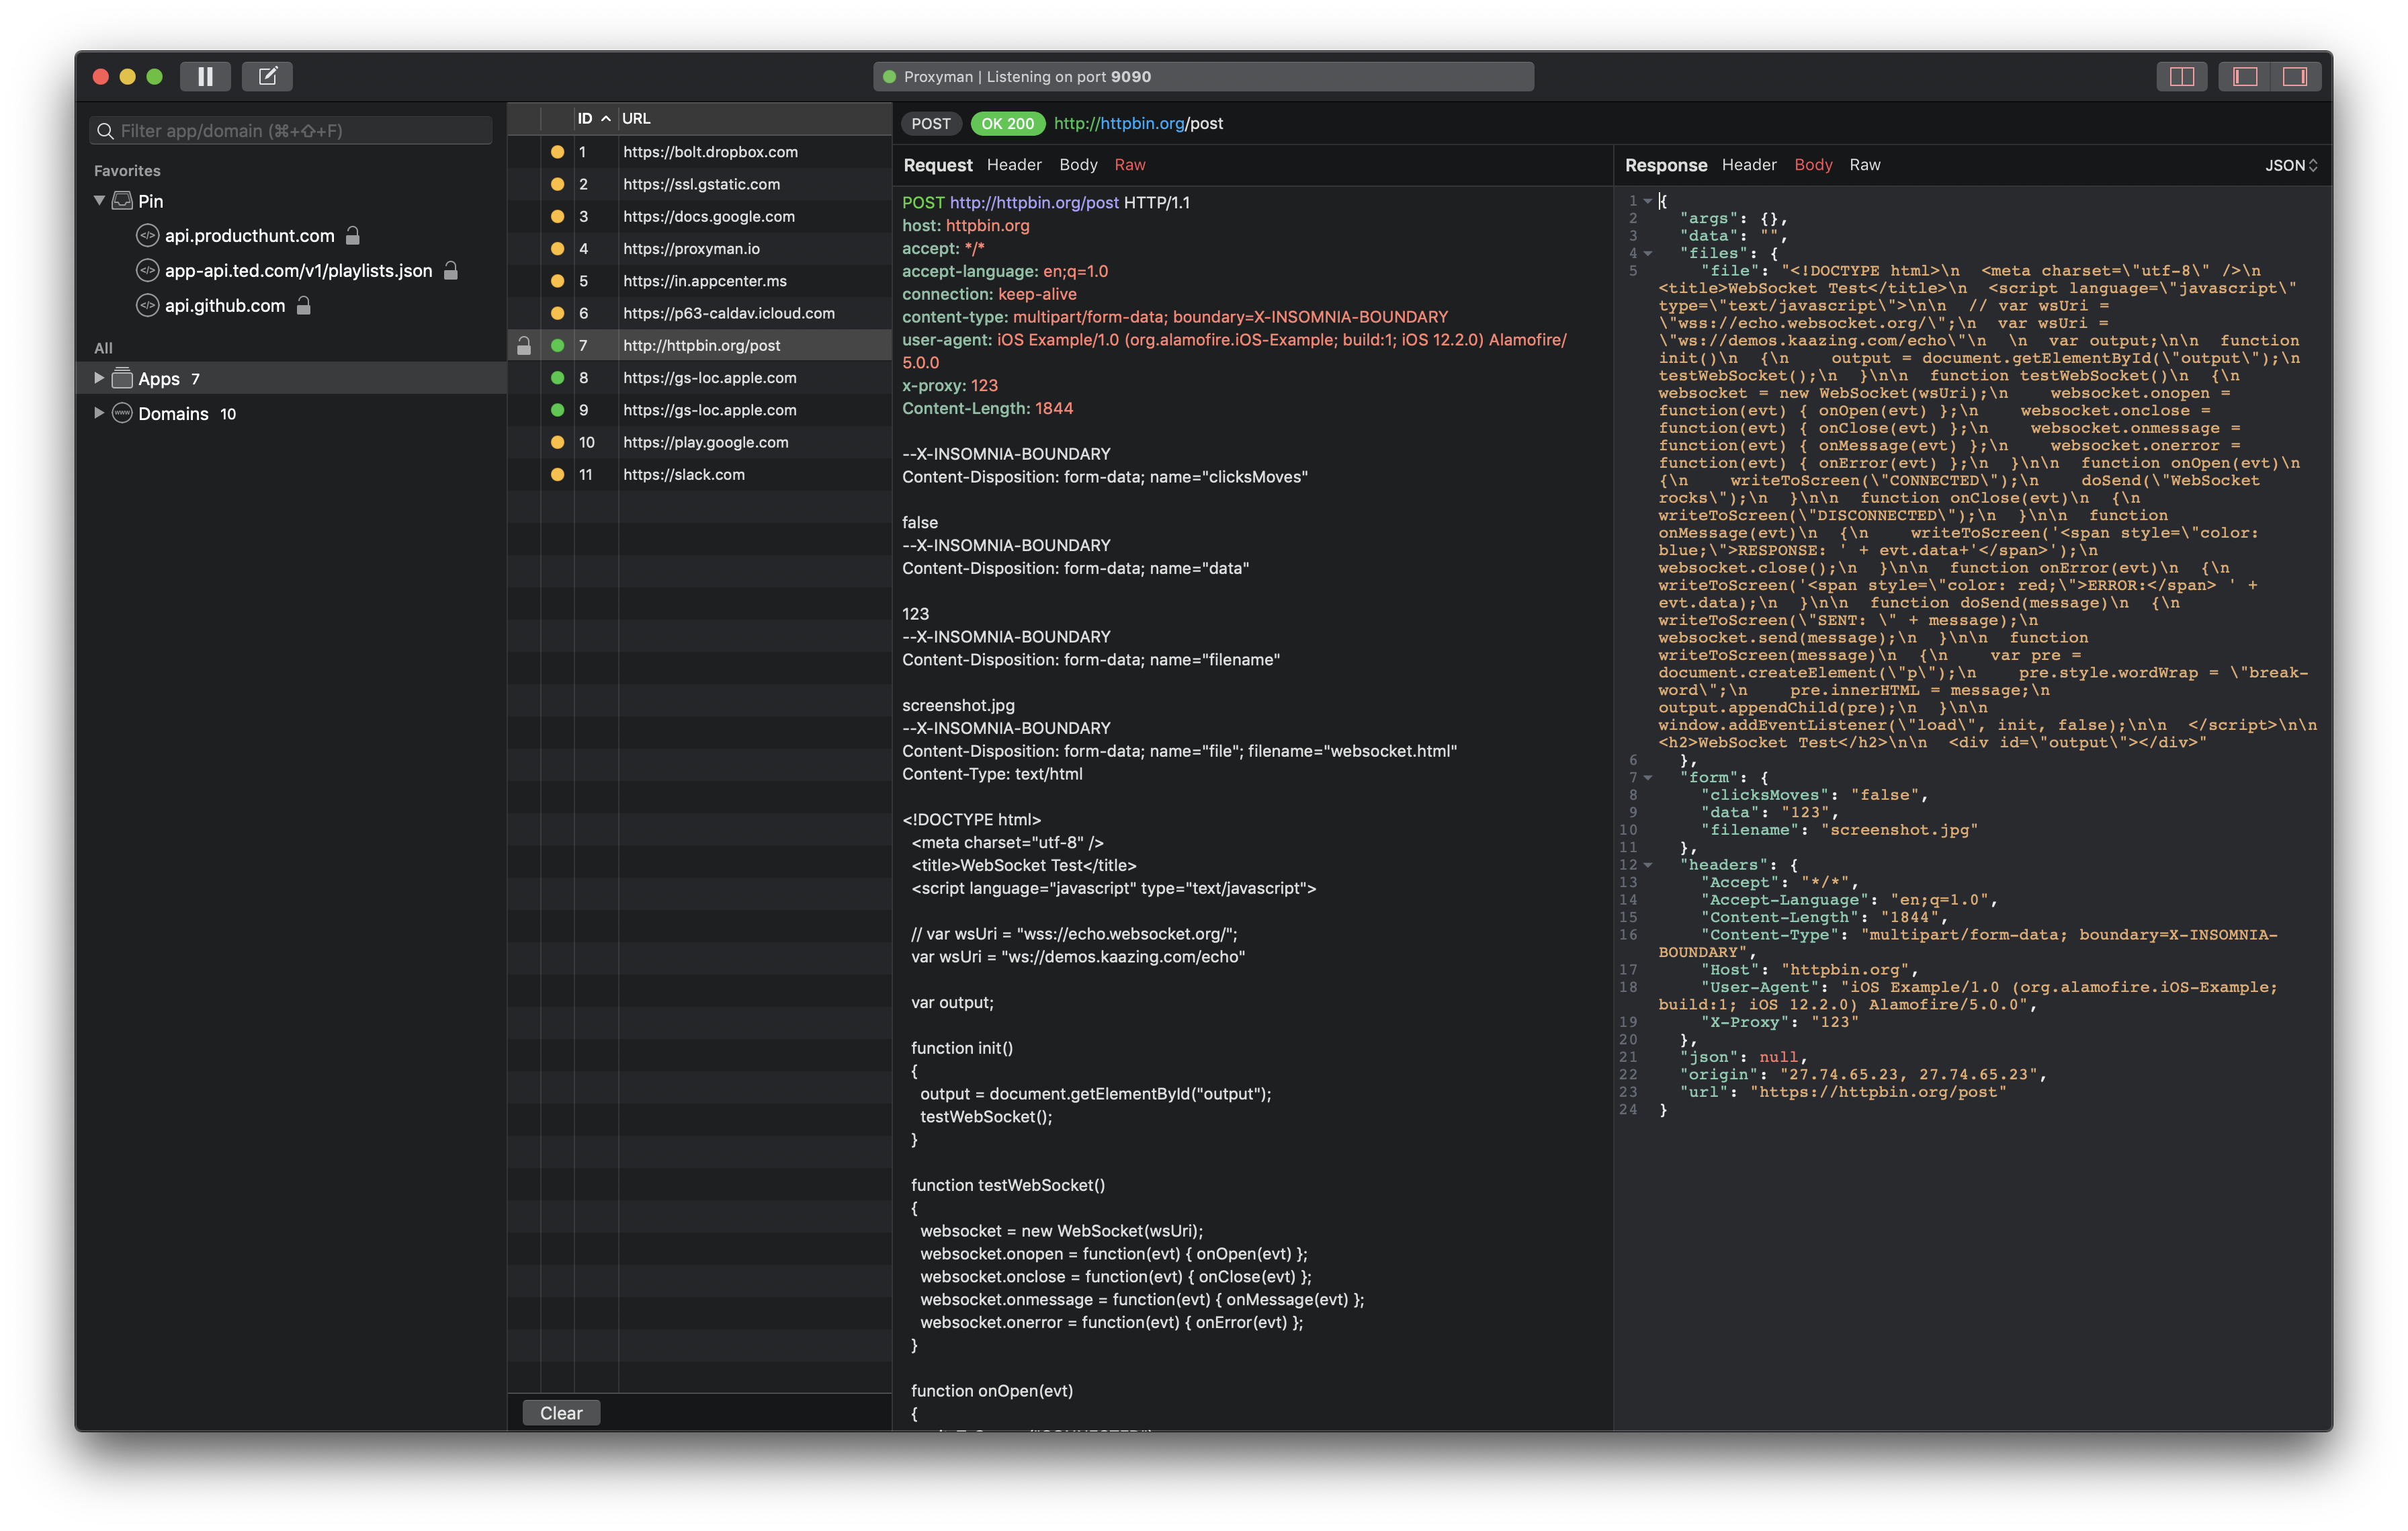
Task: Toggle the lock on the httpbin.org/post row
Action: [524, 345]
